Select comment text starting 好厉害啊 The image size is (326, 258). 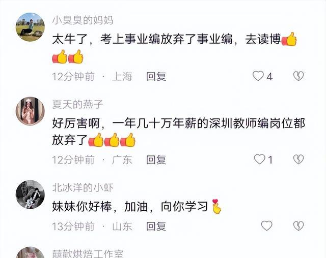178,132
